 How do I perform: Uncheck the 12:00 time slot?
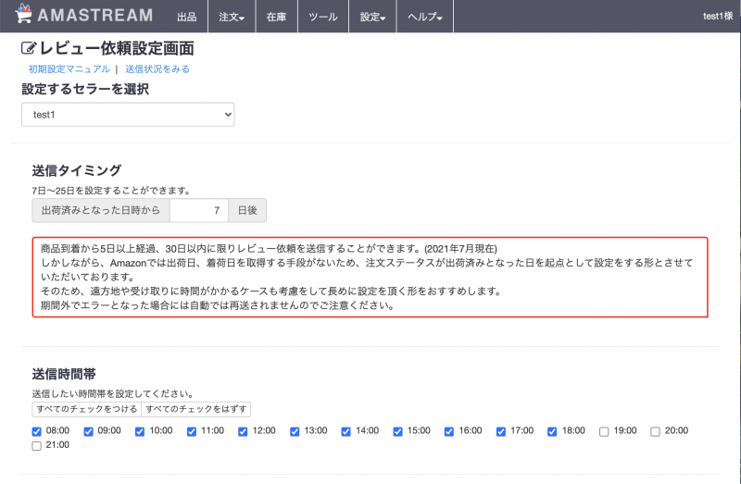243,431
